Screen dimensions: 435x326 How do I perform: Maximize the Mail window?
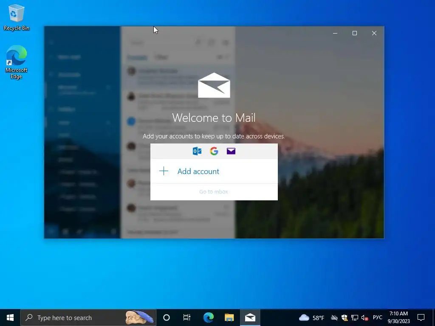point(355,33)
